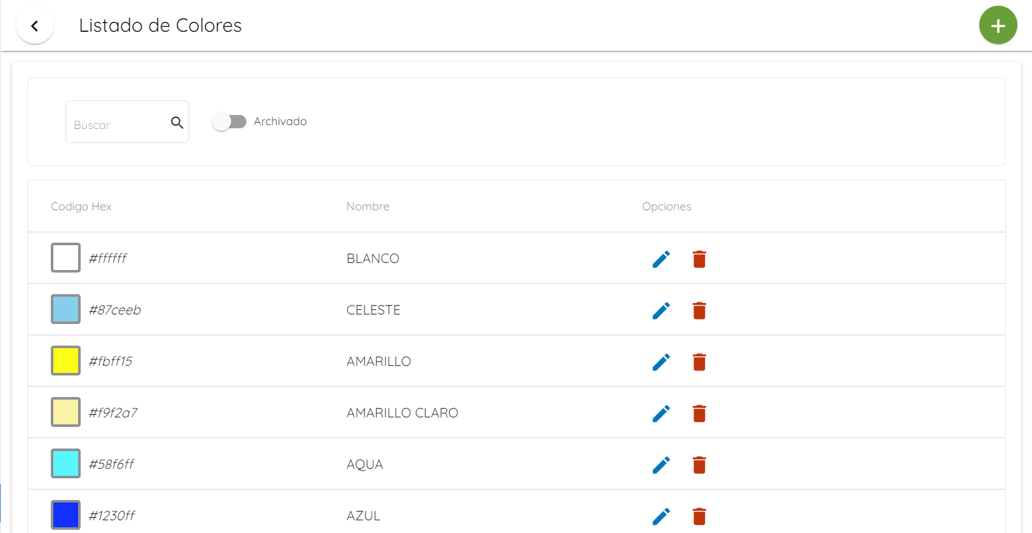The image size is (1032, 533).
Task: Click the back arrow button
Action: click(35, 25)
